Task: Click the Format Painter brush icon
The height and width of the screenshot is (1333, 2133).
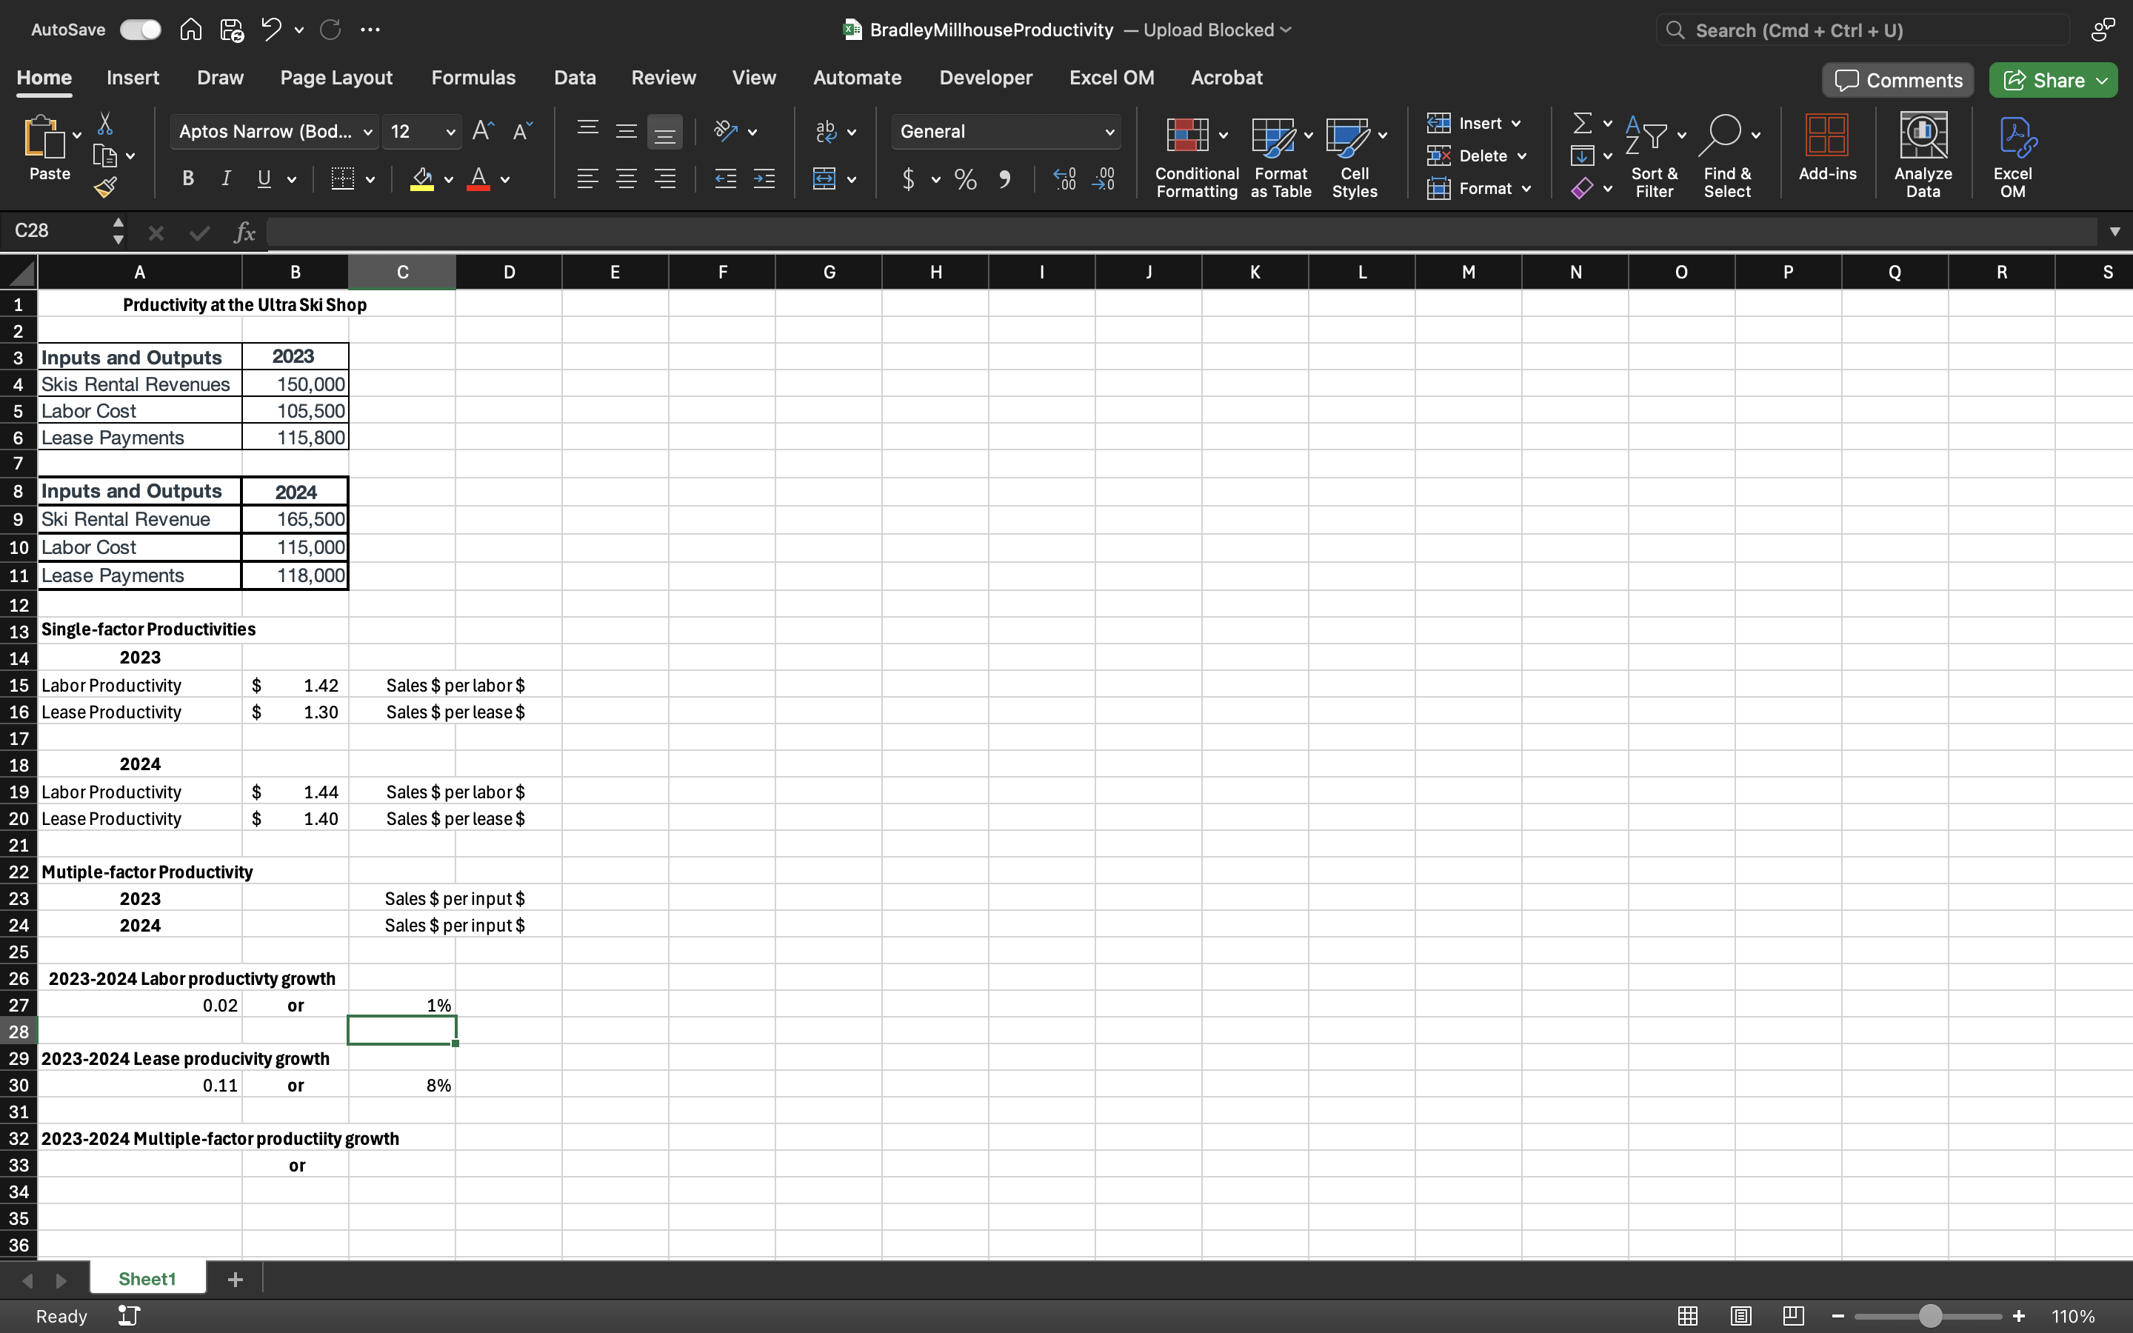Action: coord(106,187)
